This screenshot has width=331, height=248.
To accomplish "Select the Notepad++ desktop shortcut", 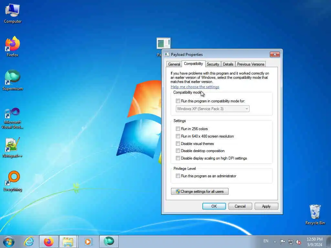I will pyautogui.click(x=13, y=148).
